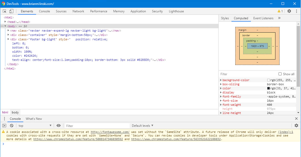Collapse the body element node

point(5,26)
